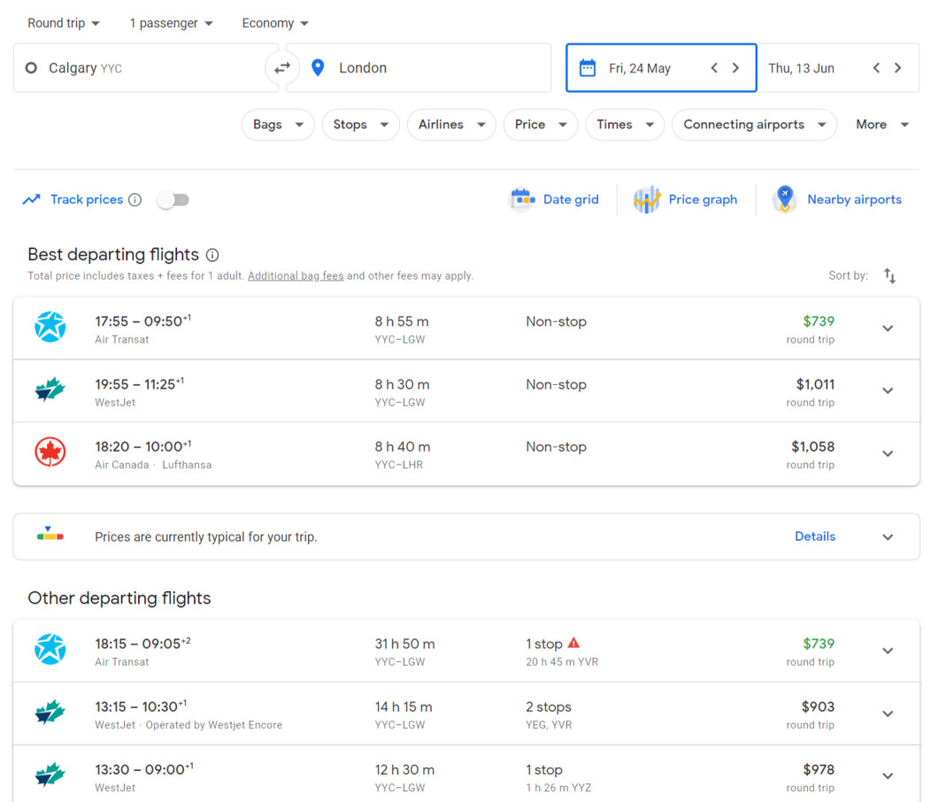Open the passenger count dropdown
931x802 pixels.
(x=171, y=22)
